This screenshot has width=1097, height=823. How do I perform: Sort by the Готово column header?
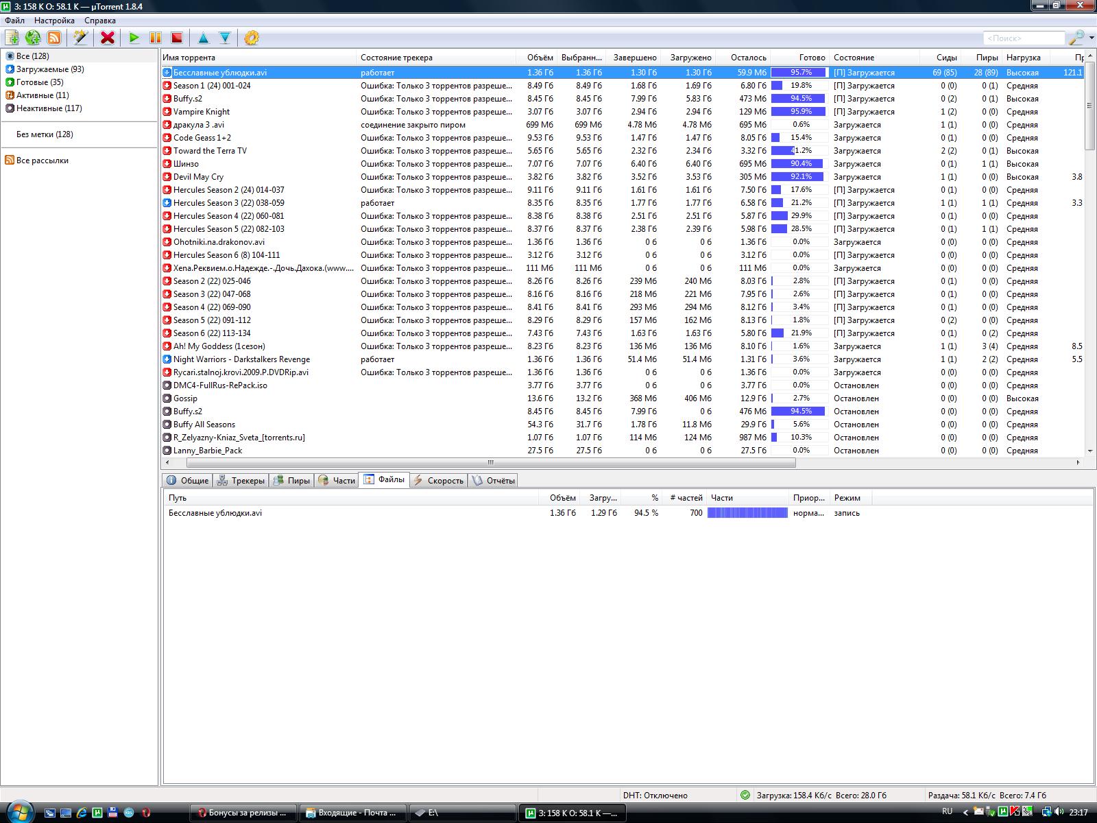(799, 58)
